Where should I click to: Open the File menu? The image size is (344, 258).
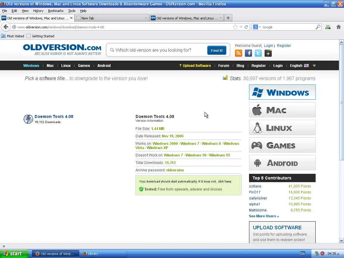(x=4, y=11)
